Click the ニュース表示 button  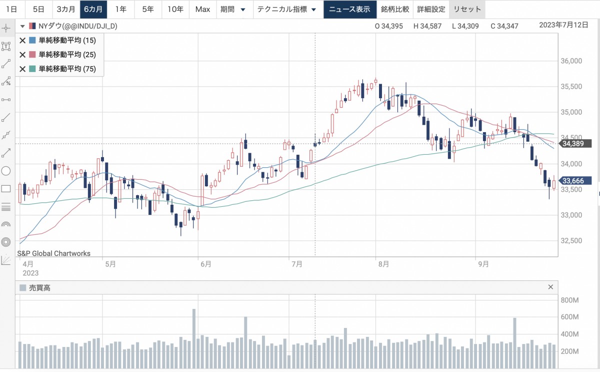349,10
